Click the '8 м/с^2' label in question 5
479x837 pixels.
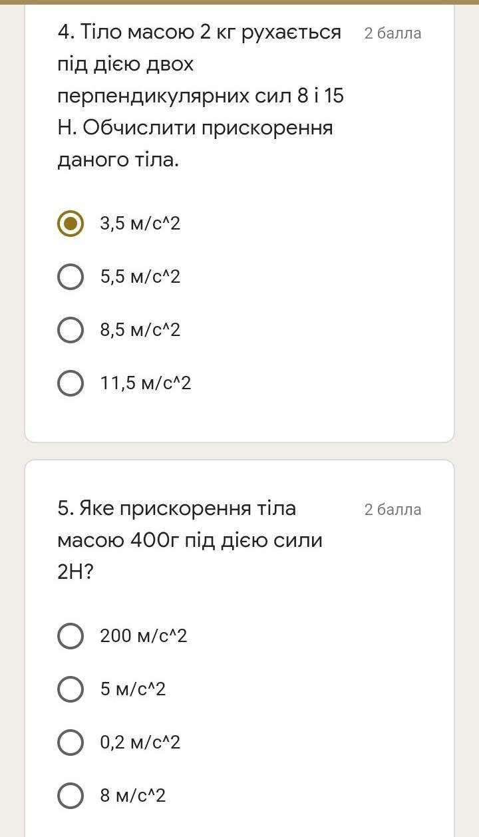(133, 796)
